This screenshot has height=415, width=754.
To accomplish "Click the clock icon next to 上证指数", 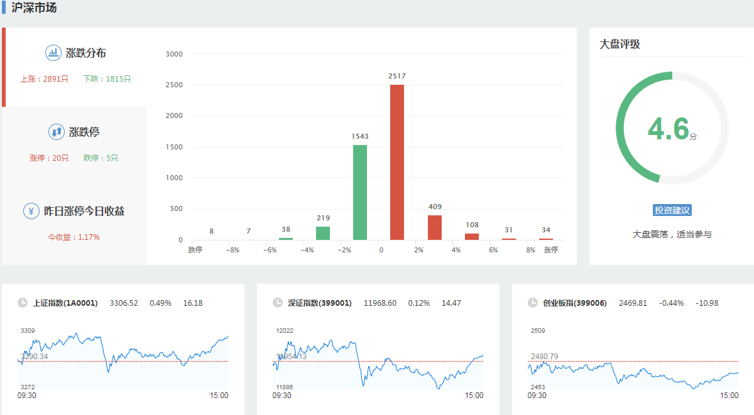I will click(23, 303).
